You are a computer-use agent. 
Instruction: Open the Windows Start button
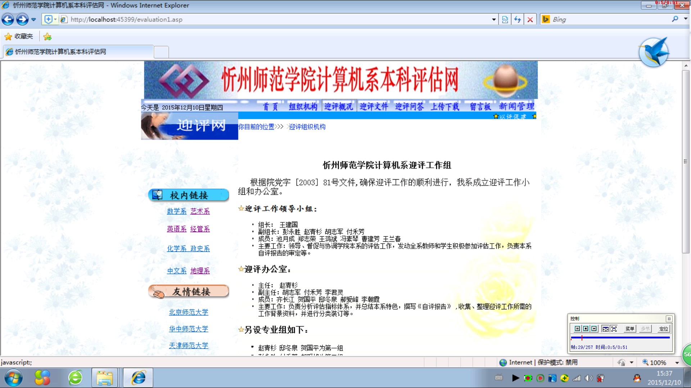point(13,378)
